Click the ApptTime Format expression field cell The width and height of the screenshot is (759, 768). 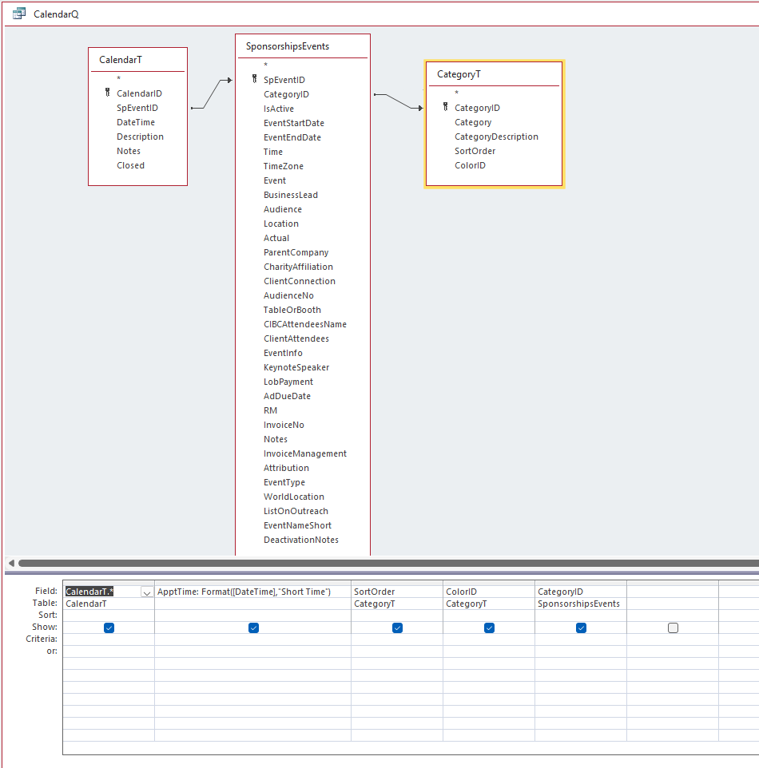pos(252,592)
